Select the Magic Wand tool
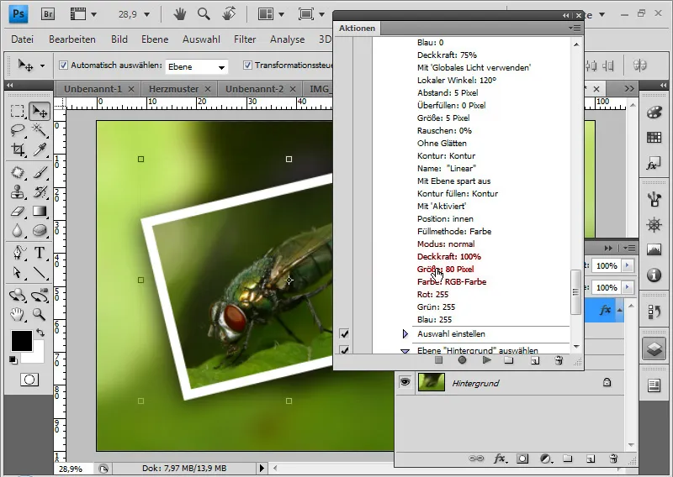673x477 pixels. click(40, 130)
